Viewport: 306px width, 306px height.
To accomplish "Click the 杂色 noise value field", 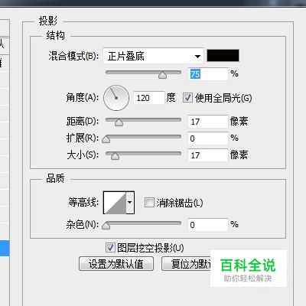I will pos(208,225).
